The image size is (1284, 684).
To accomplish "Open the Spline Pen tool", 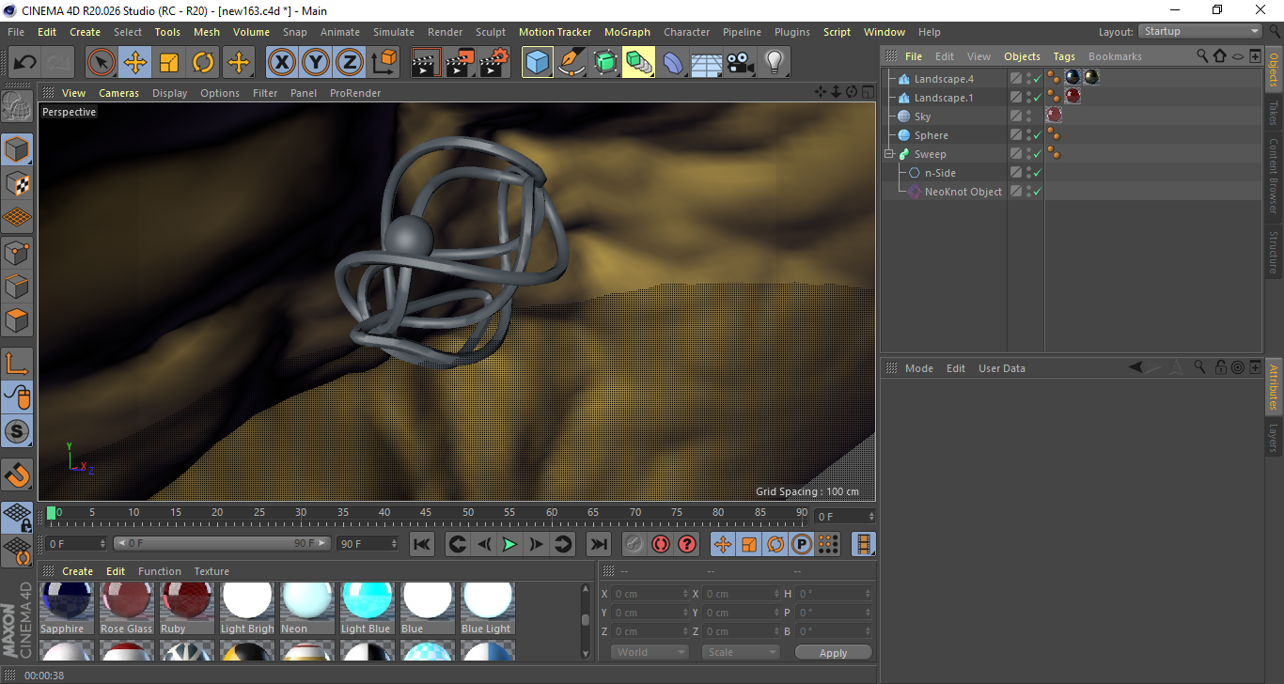I will click(x=572, y=63).
